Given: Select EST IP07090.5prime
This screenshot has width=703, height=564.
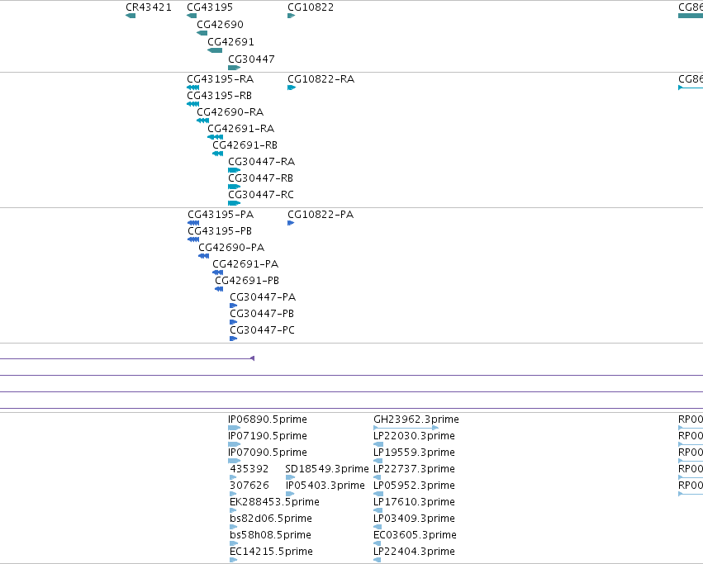Looking at the screenshot, I should pos(268,453).
